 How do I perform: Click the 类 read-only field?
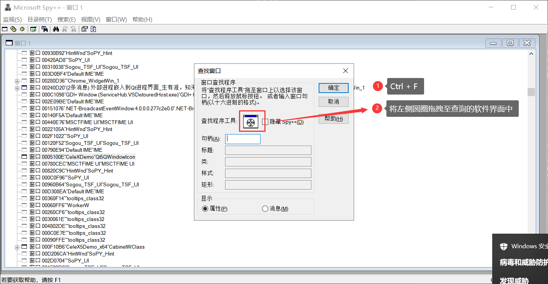click(x=268, y=162)
